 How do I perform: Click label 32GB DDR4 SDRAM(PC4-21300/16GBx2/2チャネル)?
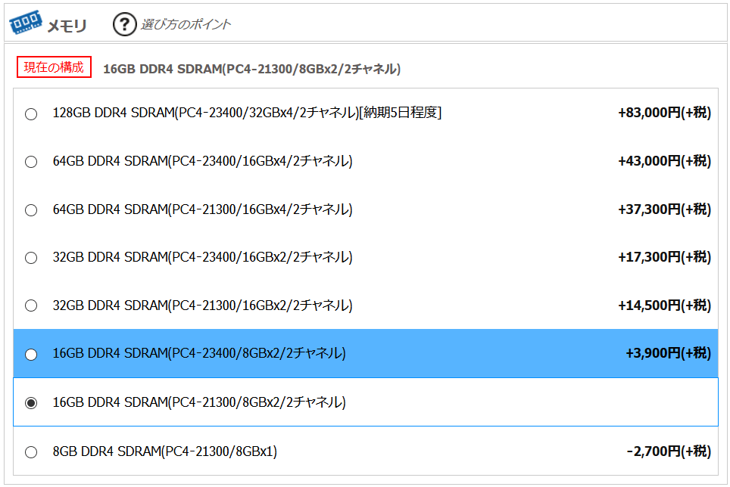[202, 306]
